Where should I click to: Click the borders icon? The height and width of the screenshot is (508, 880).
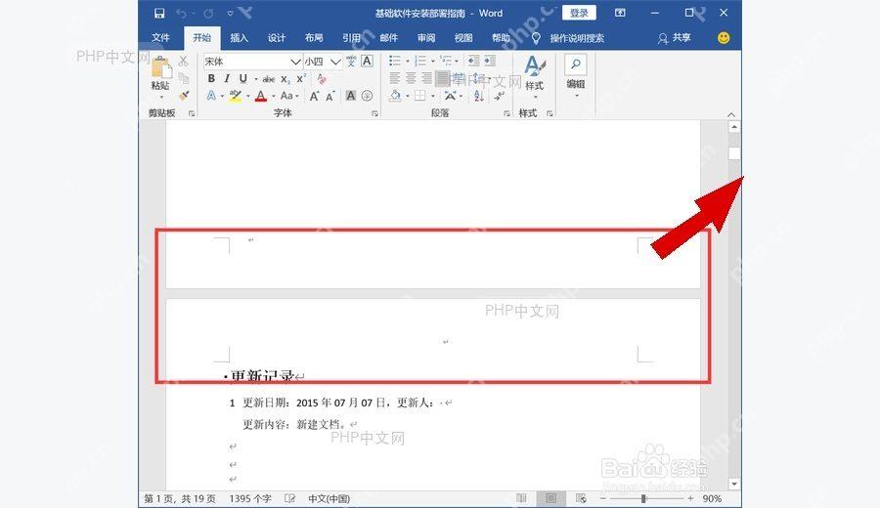(419, 96)
